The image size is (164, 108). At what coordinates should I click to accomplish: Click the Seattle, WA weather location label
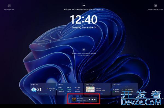coord(34,85)
